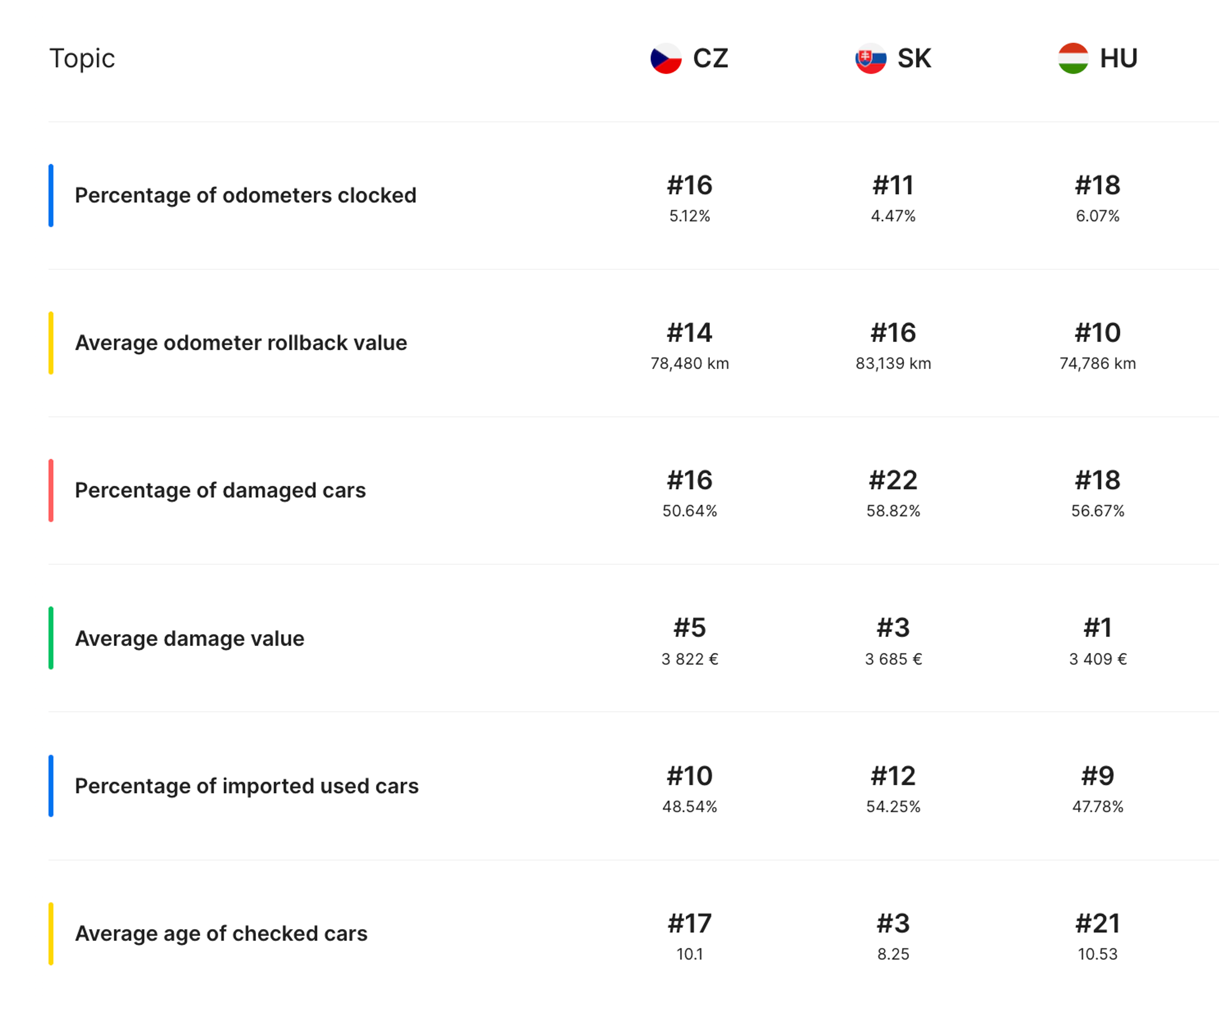Screen dimensions: 1219x1034
Task: Click the HU column header label
Action: 1118,59
